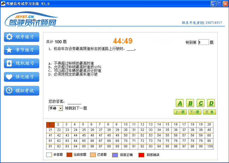Maximize the 驾驶员考试学习系统 window
Image resolution: width=229 pixels, height=163 pixels.
[x=219, y=4]
